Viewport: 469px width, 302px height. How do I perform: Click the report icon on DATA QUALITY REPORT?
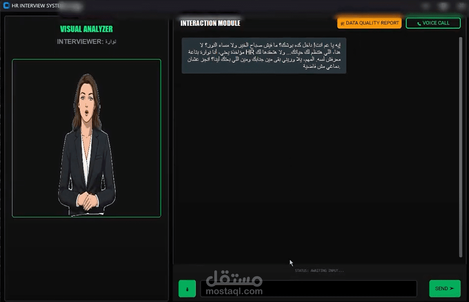coord(342,23)
